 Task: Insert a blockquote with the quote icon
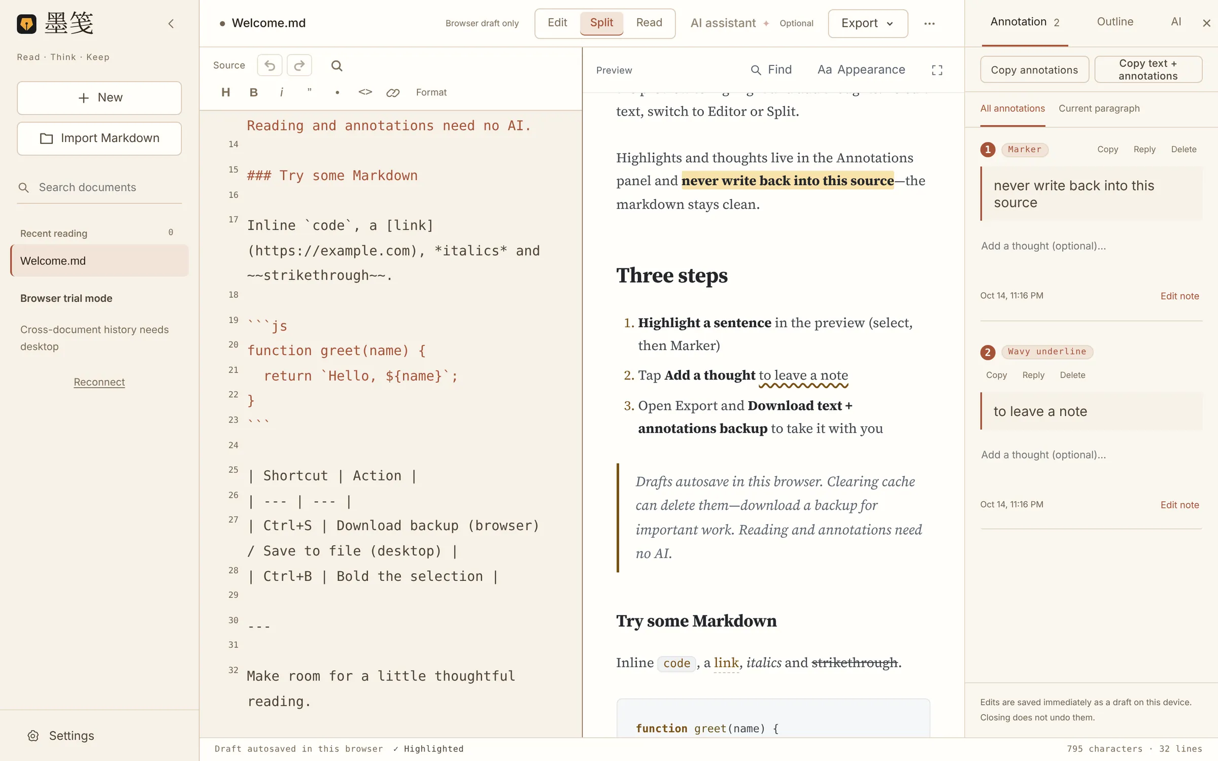pos(310,92)
